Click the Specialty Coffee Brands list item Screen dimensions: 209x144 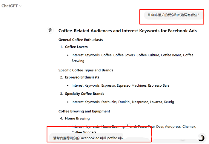pyautogui.click(x=84, y=94)
